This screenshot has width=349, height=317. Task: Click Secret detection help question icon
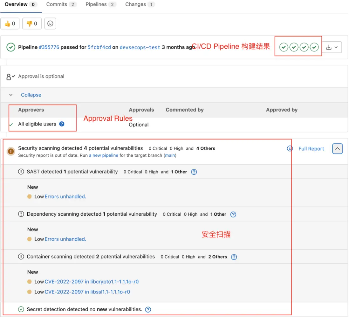(148, 309)
